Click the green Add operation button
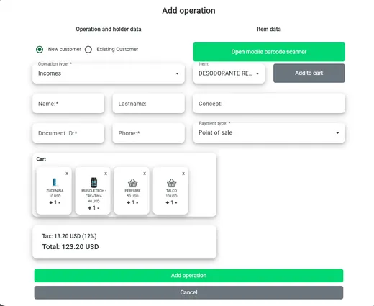 point(188,275)
